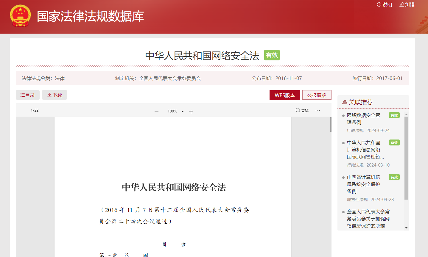428x257 pixels.
Task: Open 网络数据安全管理条例 related link
Action: 363,119
